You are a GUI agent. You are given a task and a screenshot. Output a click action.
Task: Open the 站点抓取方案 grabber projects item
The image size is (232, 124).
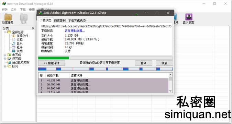[21, 62]
